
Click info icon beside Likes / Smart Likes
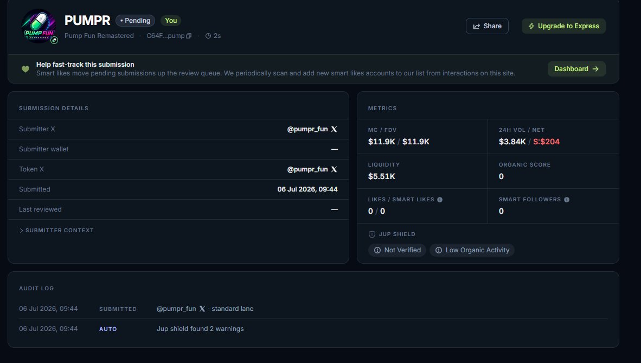(440, 200)
